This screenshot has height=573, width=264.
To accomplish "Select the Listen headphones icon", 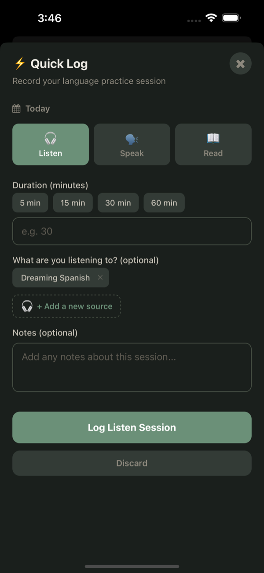I will tap(50, 138).
